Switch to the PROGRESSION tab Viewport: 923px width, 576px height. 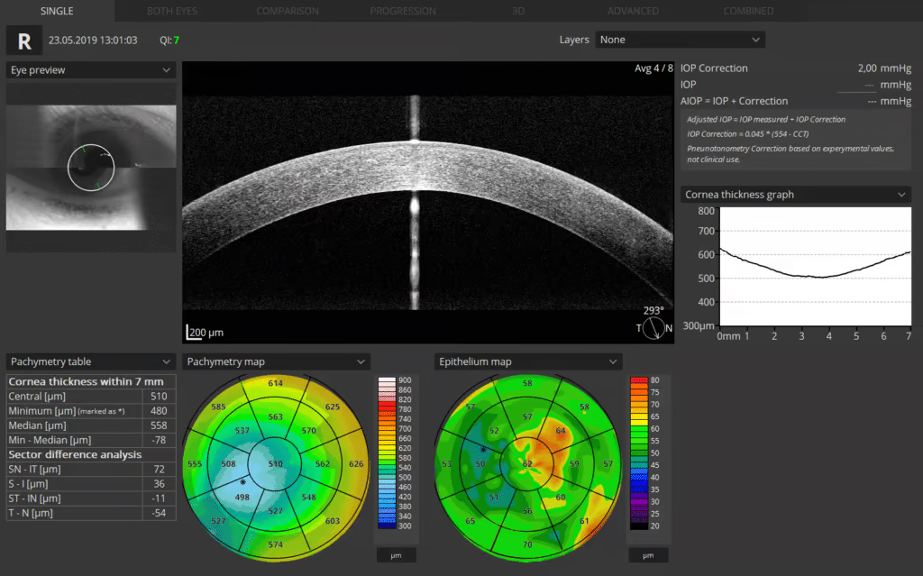[x=403, y=11]
